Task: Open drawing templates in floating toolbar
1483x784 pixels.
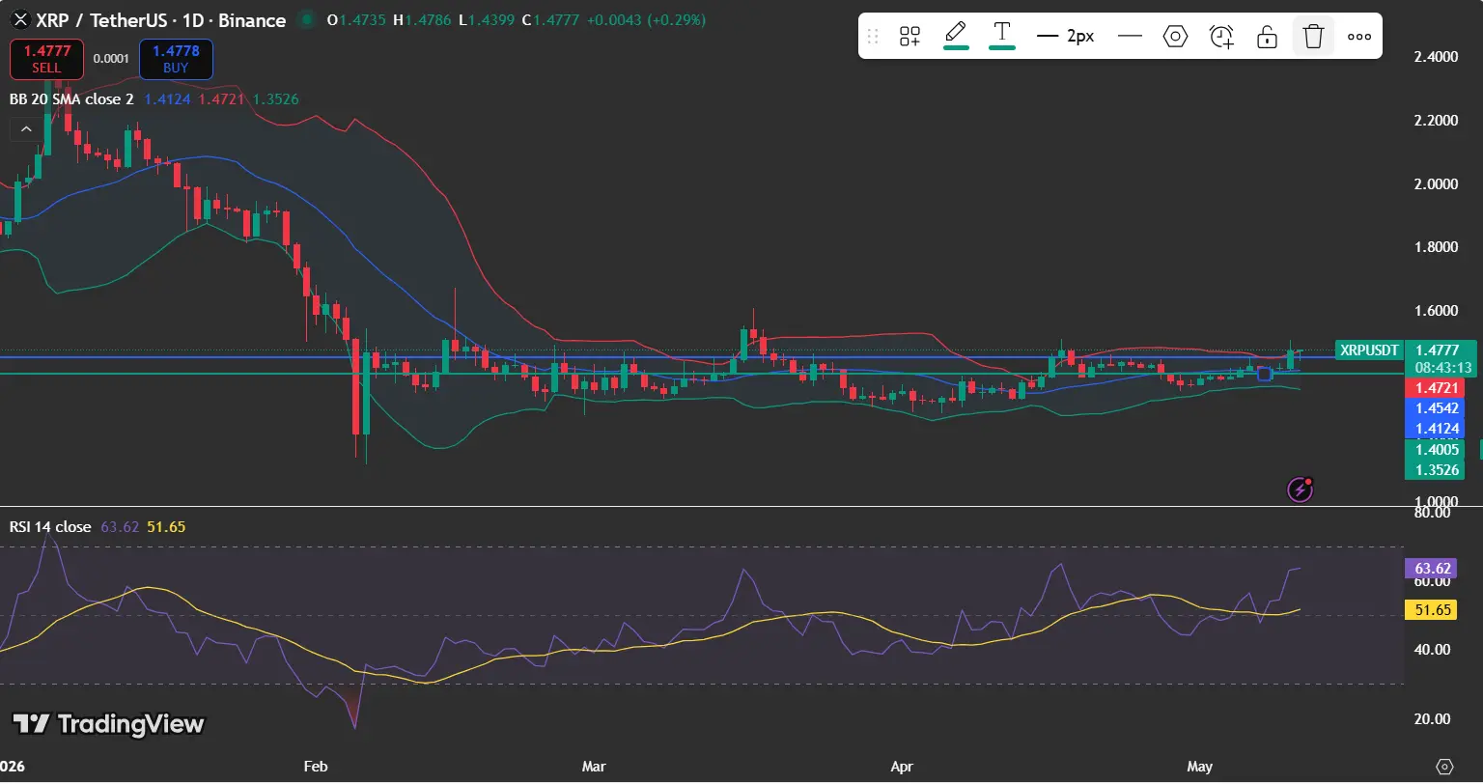Action: tap(909, 37)
